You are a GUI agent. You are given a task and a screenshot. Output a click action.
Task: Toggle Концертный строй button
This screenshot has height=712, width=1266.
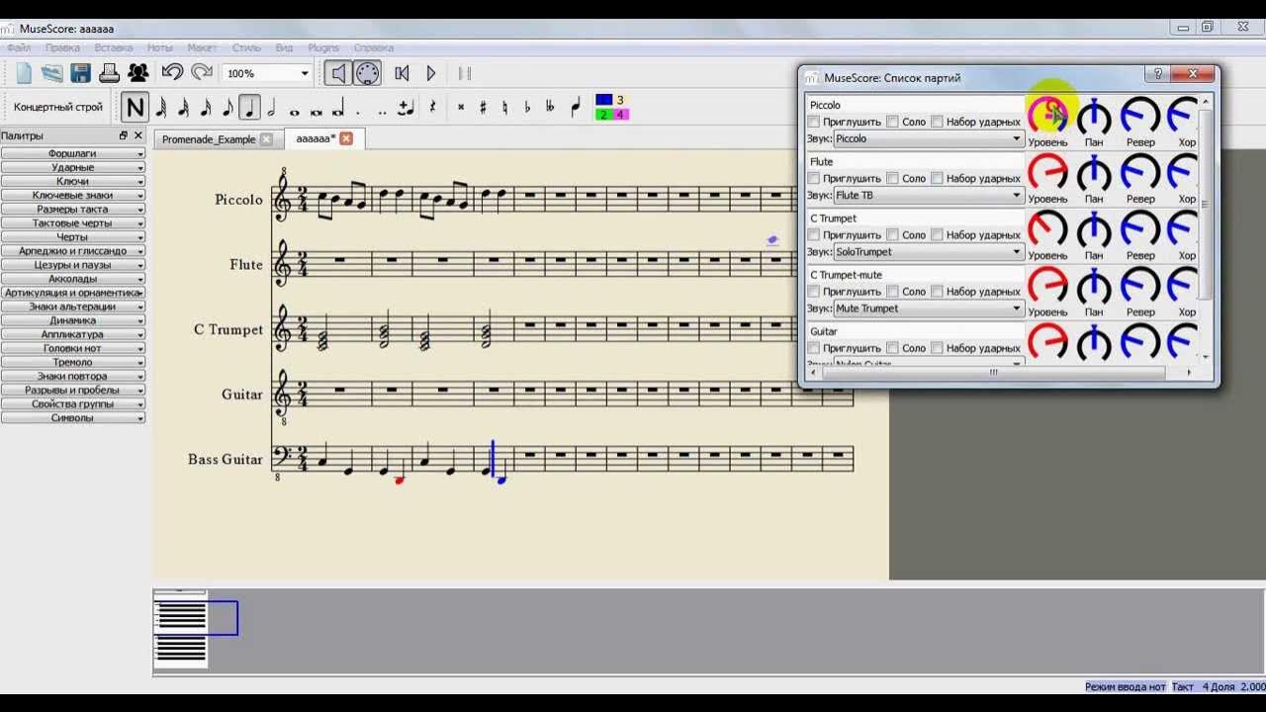[58, 107]
